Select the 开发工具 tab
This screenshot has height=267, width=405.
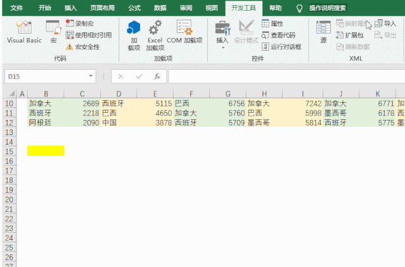[x=243, y=8]
